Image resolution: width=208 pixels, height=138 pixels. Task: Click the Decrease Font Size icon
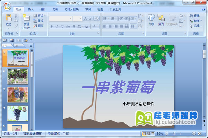pyautogui.click(x=91, y=18)
